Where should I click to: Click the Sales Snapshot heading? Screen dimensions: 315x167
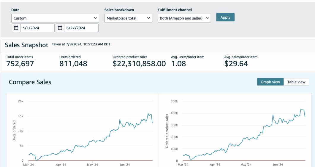pyautogui.click(x=26, y=45)
